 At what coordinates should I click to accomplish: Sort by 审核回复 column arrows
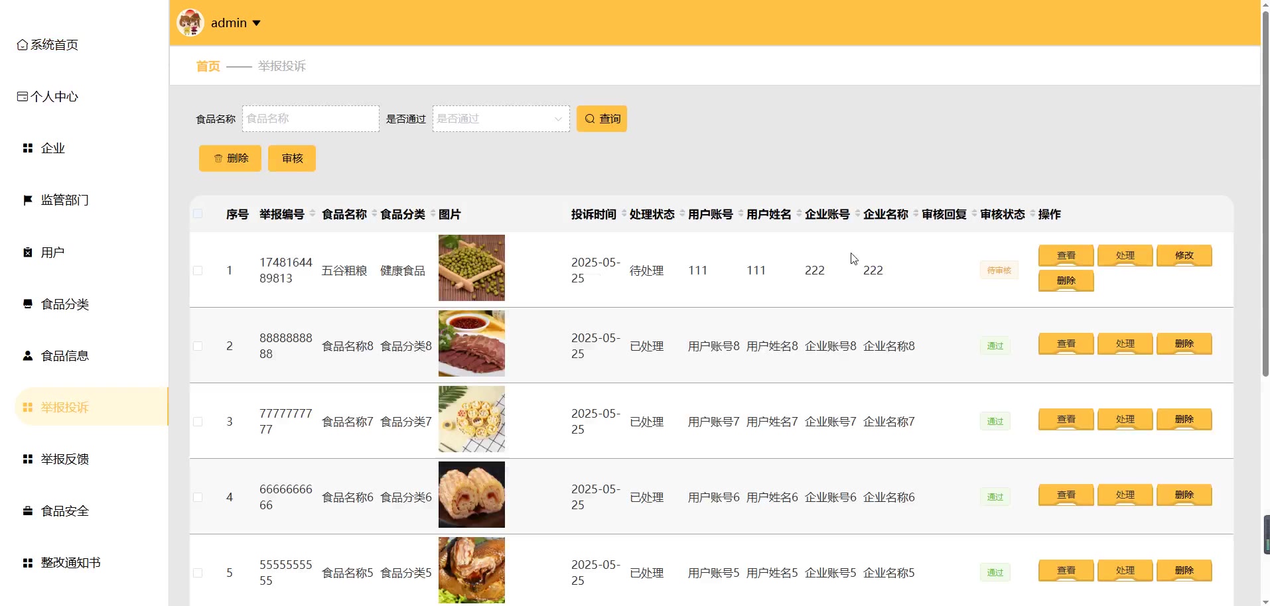click(x=974, y=213)
